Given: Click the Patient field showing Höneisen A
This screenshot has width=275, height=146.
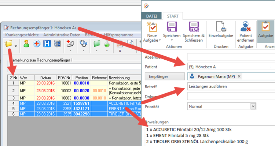Looking at the screenshot, I should tap(231, 67).
